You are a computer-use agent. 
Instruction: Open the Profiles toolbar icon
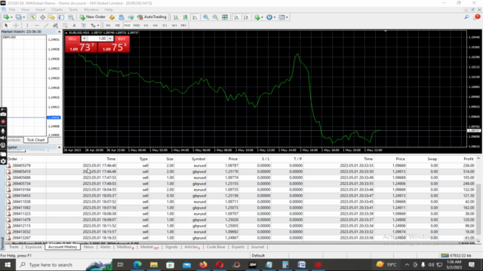point(18,17)
